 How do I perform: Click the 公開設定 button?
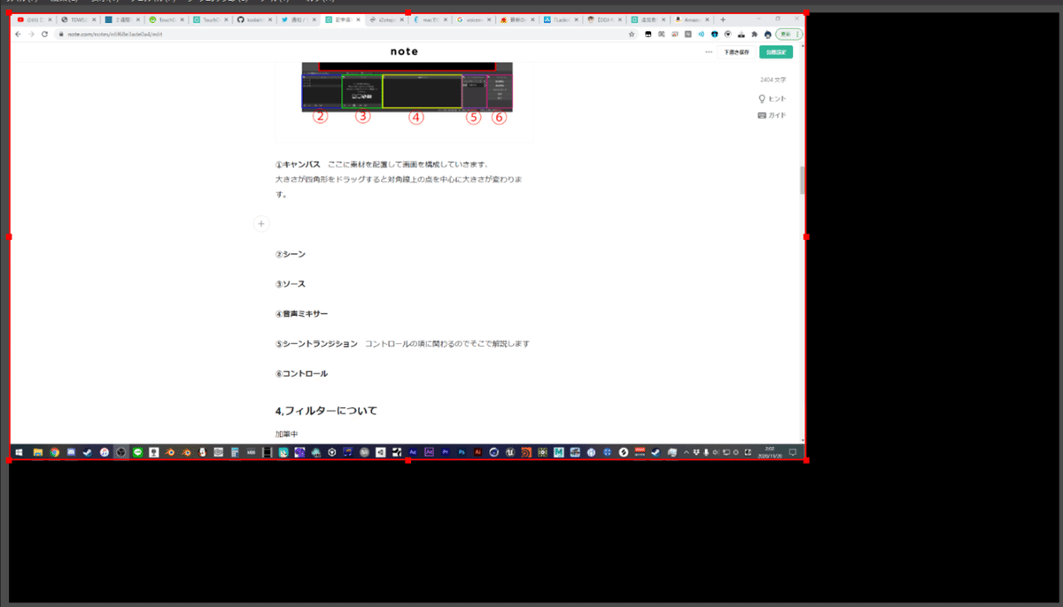(x=776, y=52)
